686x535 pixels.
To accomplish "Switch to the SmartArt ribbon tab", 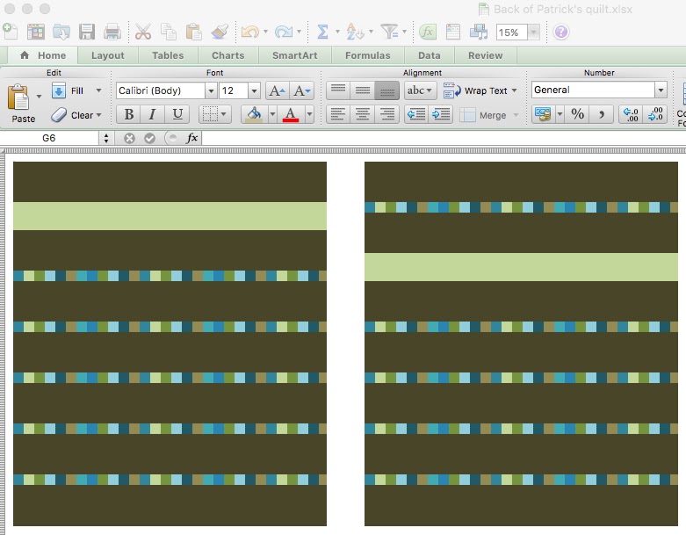I will click(x=295, y=55).
